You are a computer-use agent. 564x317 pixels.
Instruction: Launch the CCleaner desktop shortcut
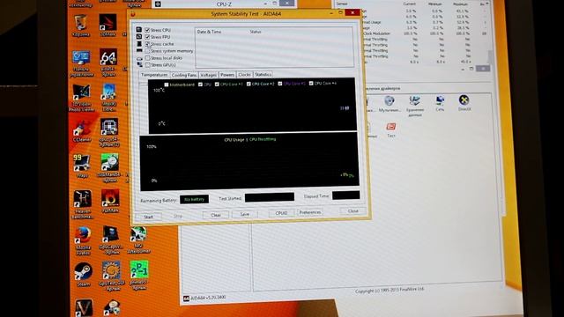[82, 129]
